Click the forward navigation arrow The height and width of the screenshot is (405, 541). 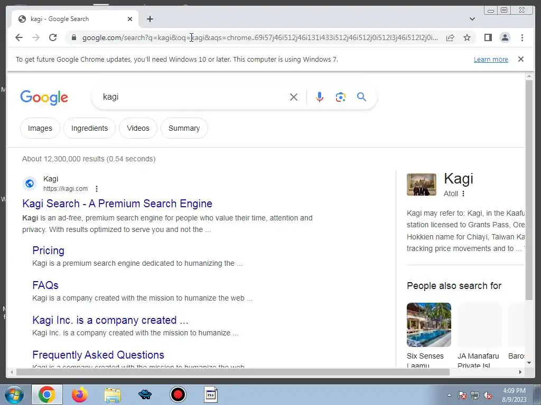36,37
